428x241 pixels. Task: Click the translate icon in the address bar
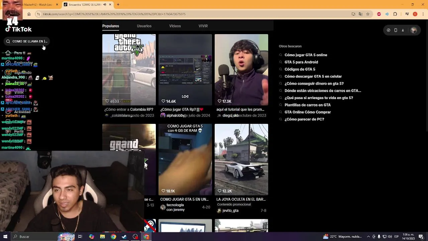tap(360, 14)
